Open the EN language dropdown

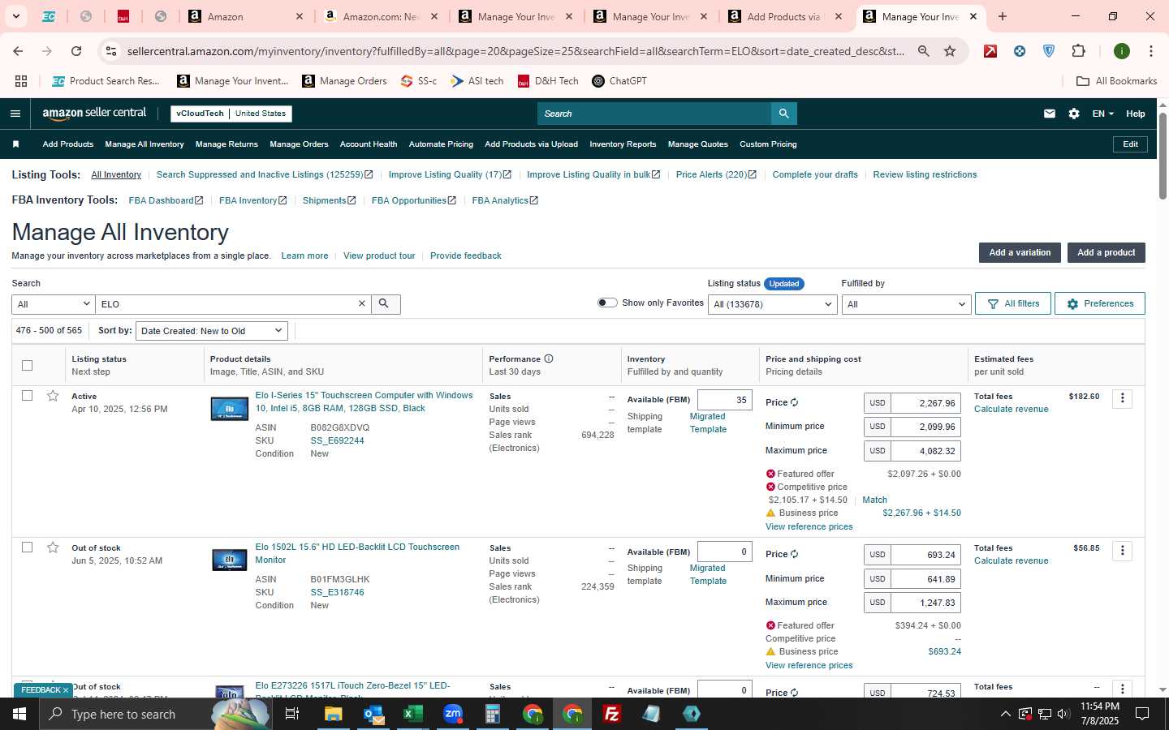pos(1103,114)
